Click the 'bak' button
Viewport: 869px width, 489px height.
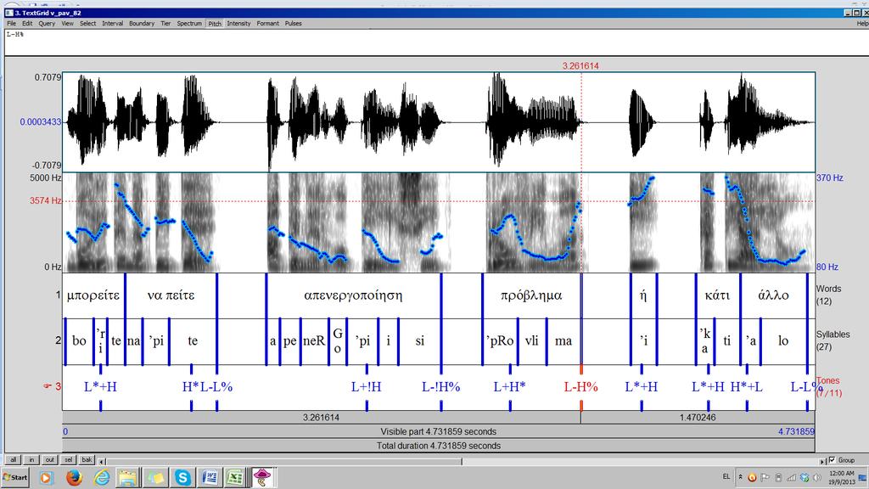pos(87,459)
